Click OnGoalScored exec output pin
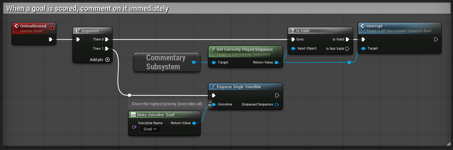 [51, 39]
